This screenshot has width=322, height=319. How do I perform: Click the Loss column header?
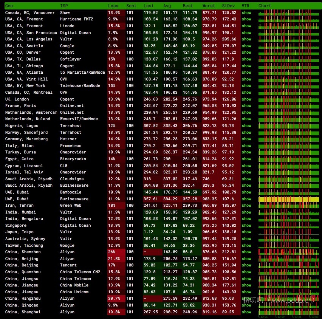pyautogui.click(x=113, y=6)
